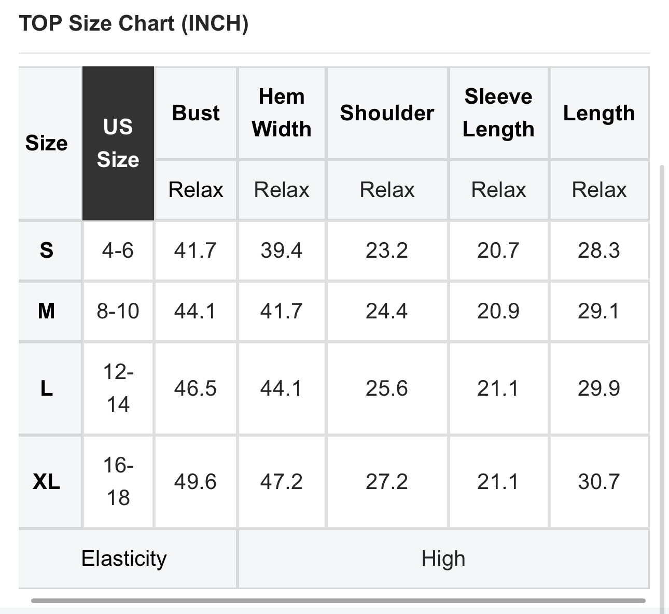Select the Bust column header

(196, 113)
